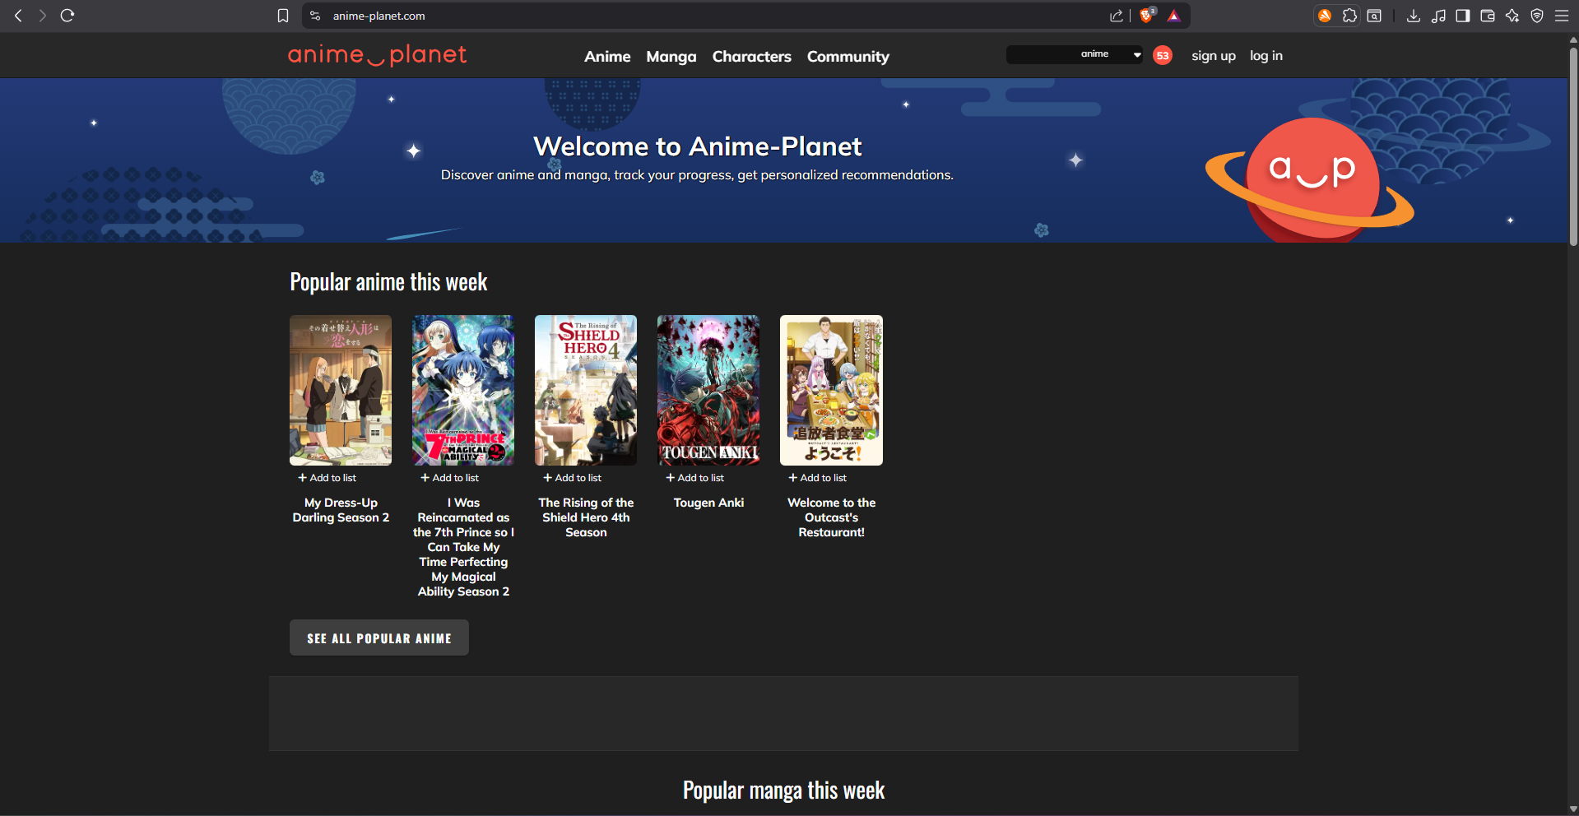Open Welcome to the Outcast's Restaurant title
This screenshot has width=1579, height=816.
tap(831, 517)
